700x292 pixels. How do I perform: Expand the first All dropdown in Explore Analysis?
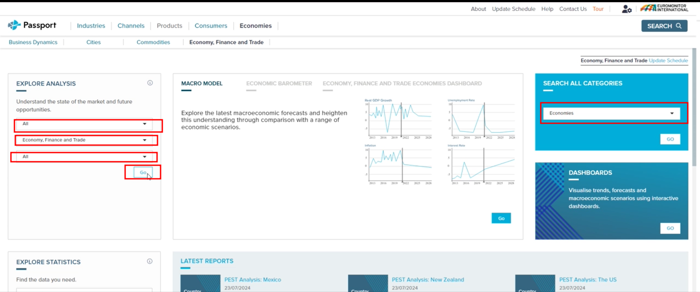[x=84, y=124]
